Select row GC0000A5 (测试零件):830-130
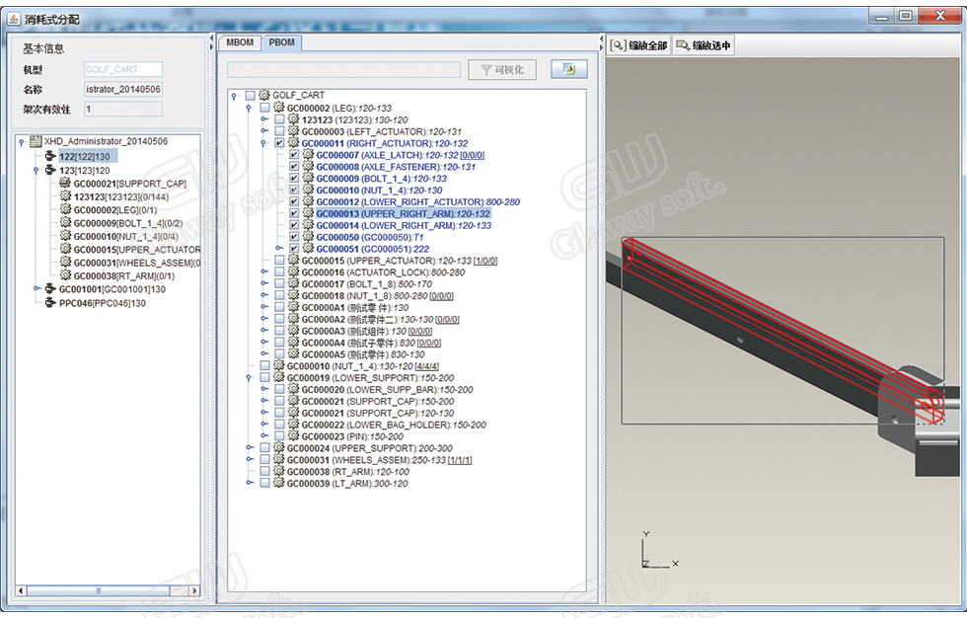 363,354
